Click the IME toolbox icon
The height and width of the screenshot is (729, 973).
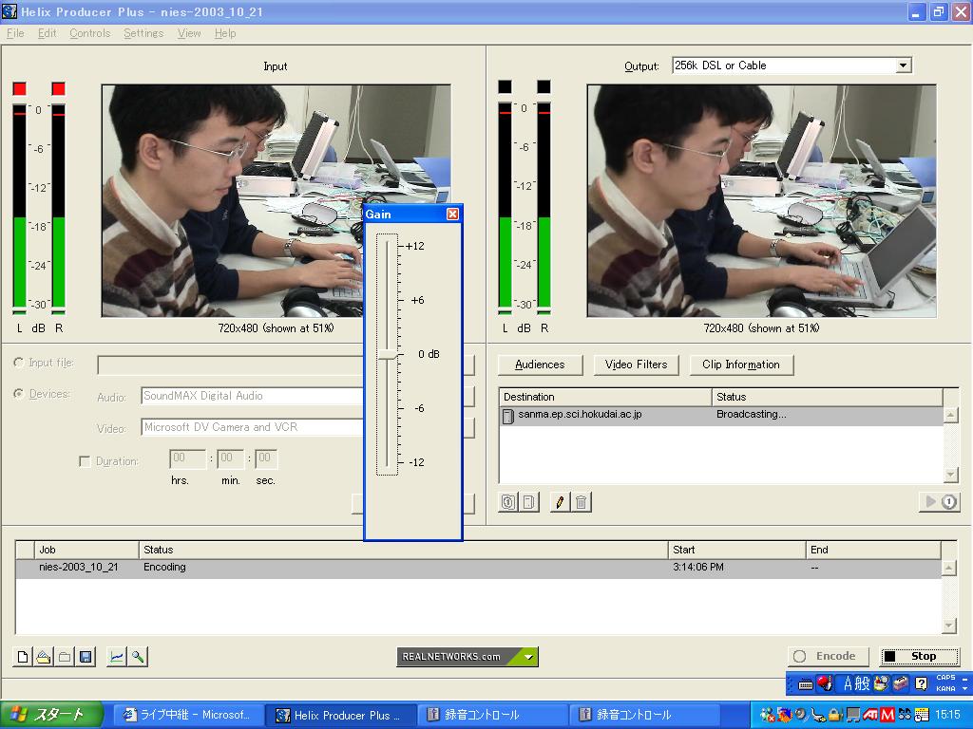click(x=901, y=683)
